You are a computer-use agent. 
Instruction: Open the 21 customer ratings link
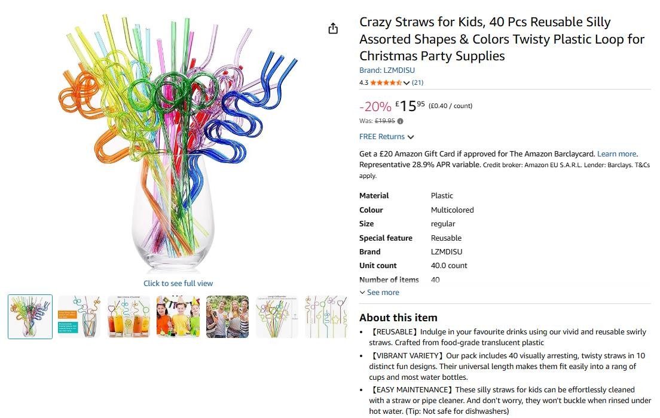tap(417, 83)
